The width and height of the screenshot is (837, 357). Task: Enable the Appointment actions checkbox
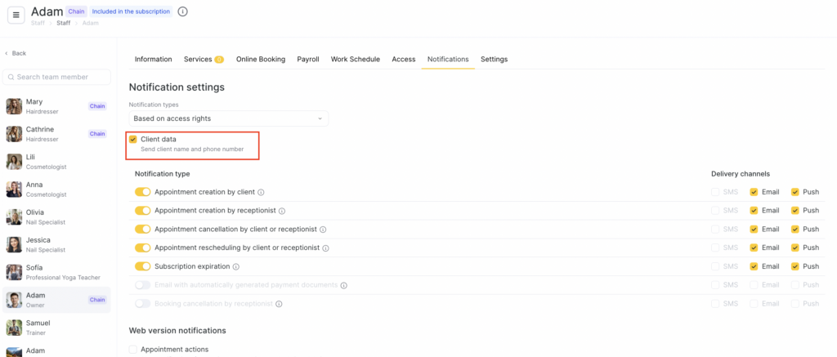pyautogui.click(x=133, y=350)
